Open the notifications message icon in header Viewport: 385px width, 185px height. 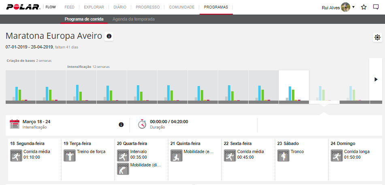pyautogui.click(x=376, y=7)
